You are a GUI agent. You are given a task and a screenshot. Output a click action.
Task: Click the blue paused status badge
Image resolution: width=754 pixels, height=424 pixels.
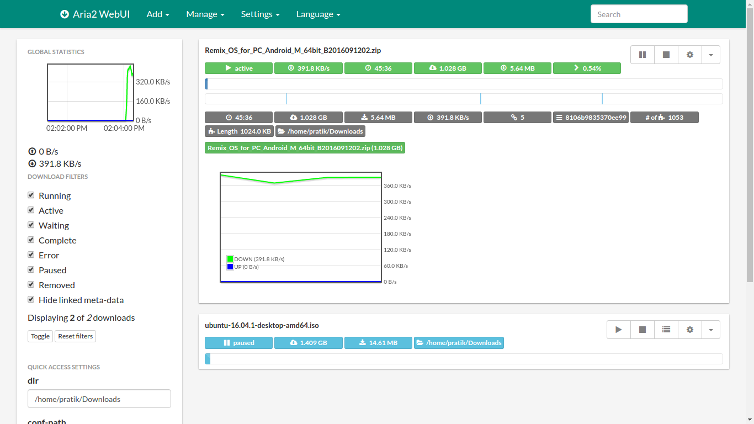238,343
